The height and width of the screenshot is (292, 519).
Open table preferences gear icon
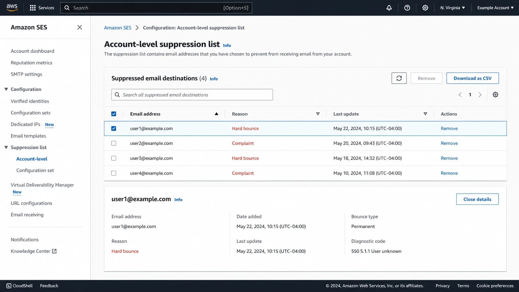tap(495, 95)
